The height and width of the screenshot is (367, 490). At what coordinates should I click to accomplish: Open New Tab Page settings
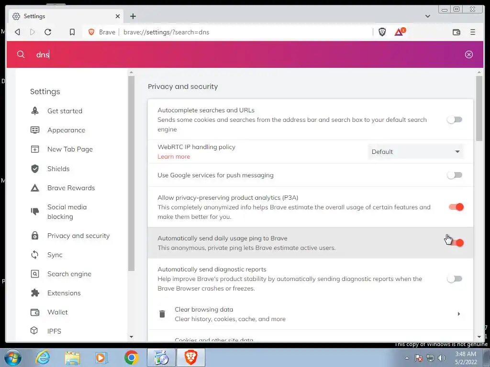(x=70, y=149)
